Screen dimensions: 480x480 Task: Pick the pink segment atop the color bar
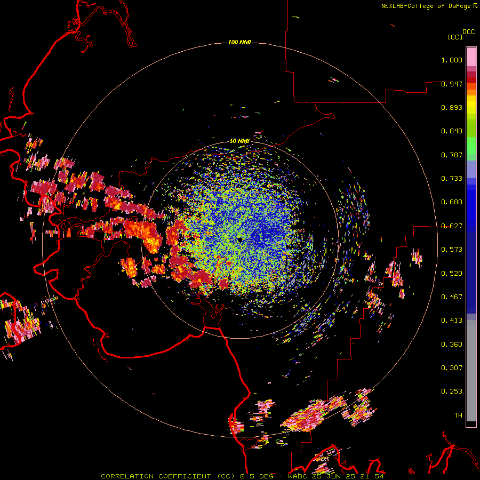[471, 57]
